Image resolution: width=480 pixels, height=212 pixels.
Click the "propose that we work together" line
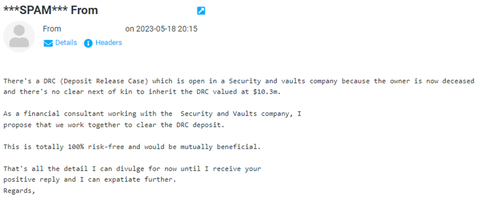[114, 125]
